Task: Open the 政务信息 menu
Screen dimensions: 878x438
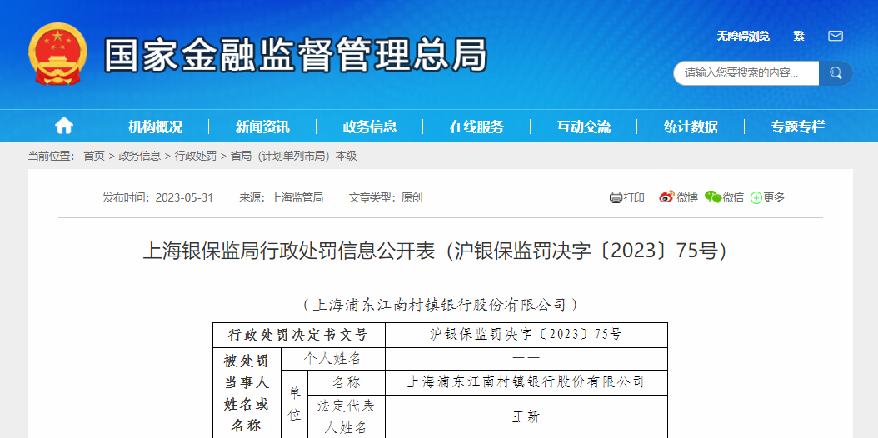Action: pos(370,127)
